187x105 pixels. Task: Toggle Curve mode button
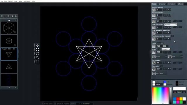160,57
